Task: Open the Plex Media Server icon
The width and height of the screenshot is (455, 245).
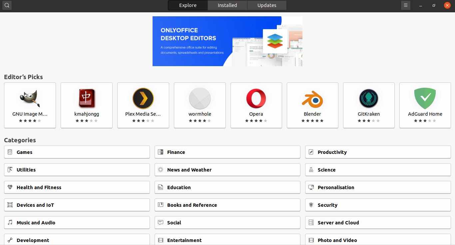Action: pos(143,98)
